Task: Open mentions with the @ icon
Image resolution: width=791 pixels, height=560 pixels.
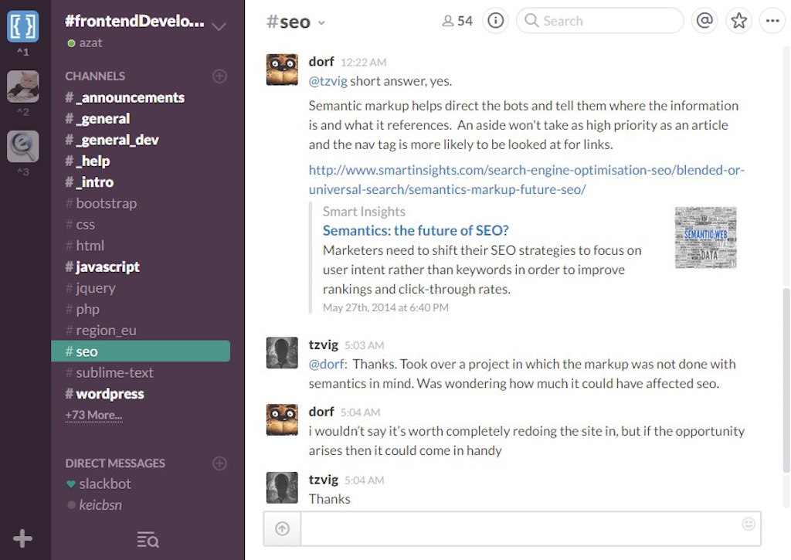Action: point(704,21)
